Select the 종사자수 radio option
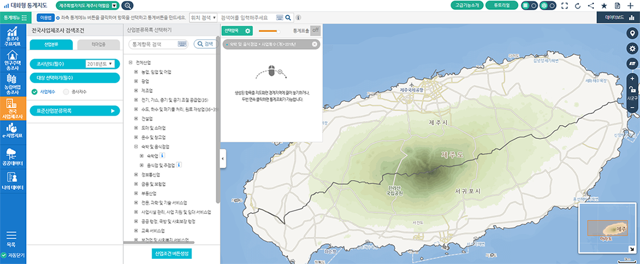 (66, 92)
